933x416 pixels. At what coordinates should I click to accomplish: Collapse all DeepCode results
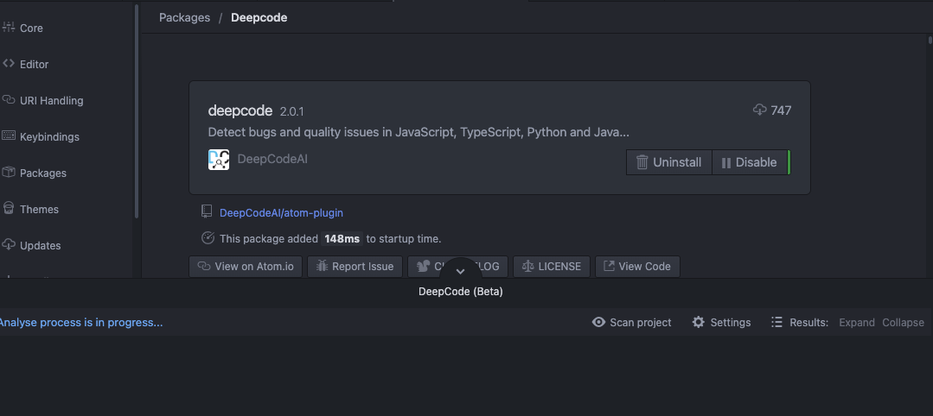tap(904, 323)
